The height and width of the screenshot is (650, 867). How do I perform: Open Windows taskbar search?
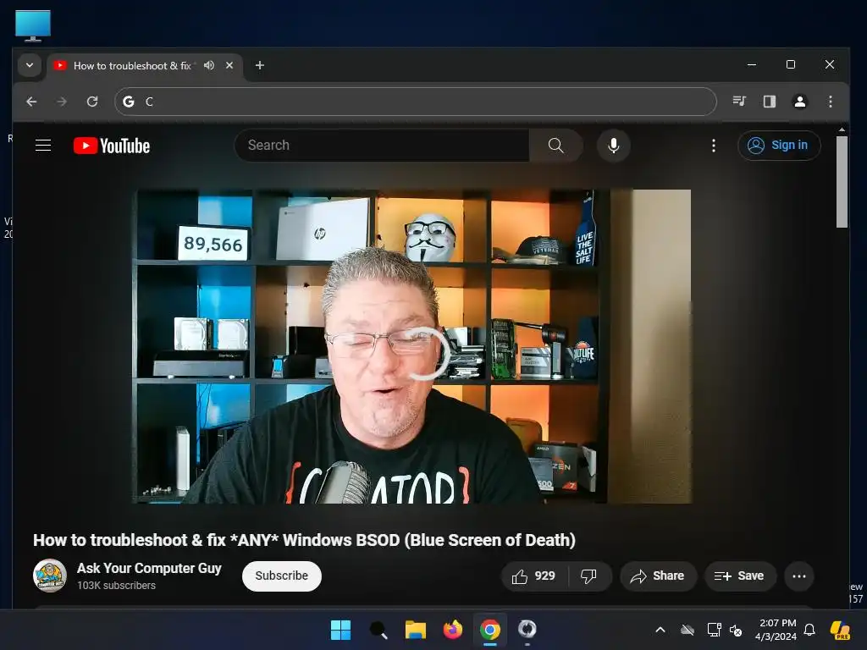point(378,630)
